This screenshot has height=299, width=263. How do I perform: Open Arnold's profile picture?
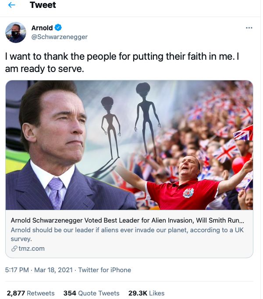[15, 32]
